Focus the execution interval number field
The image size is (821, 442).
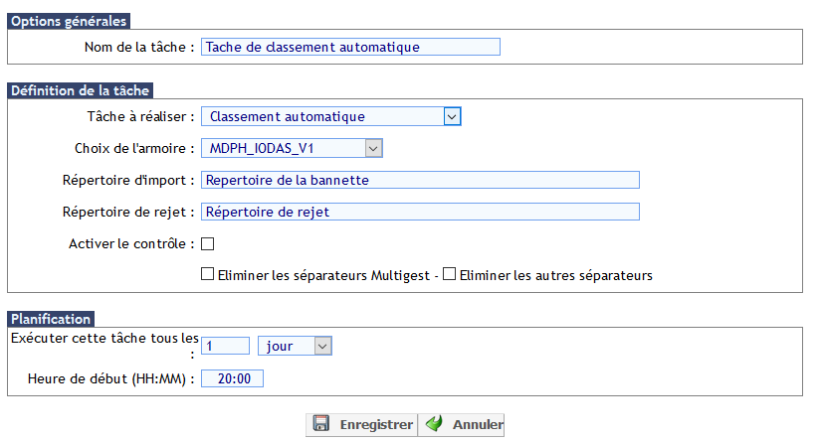click(225, 346)
